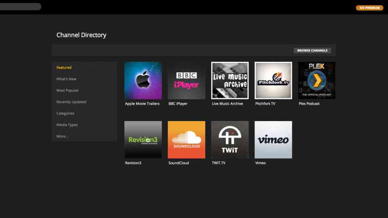388x218 pixels.
Task: Open the BBC iPlayer channel icon
Action: [186, 80]
